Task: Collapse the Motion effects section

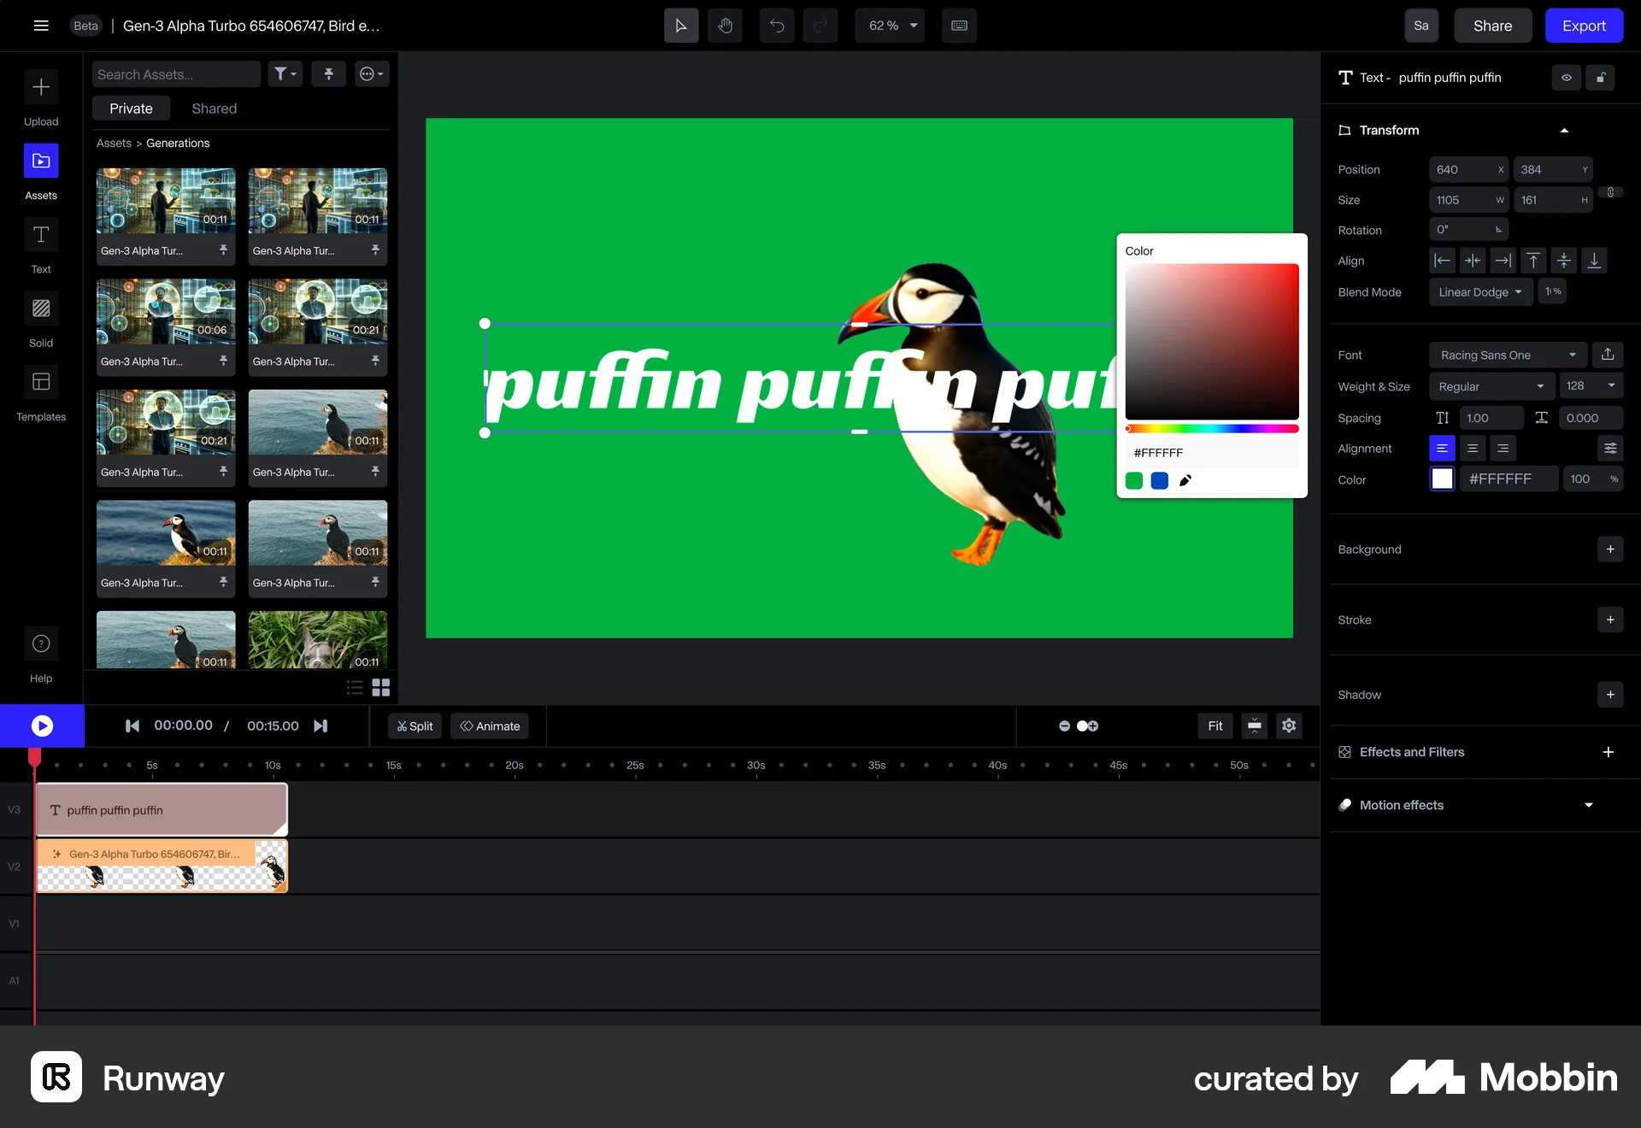Action: tap(1589, 804)
